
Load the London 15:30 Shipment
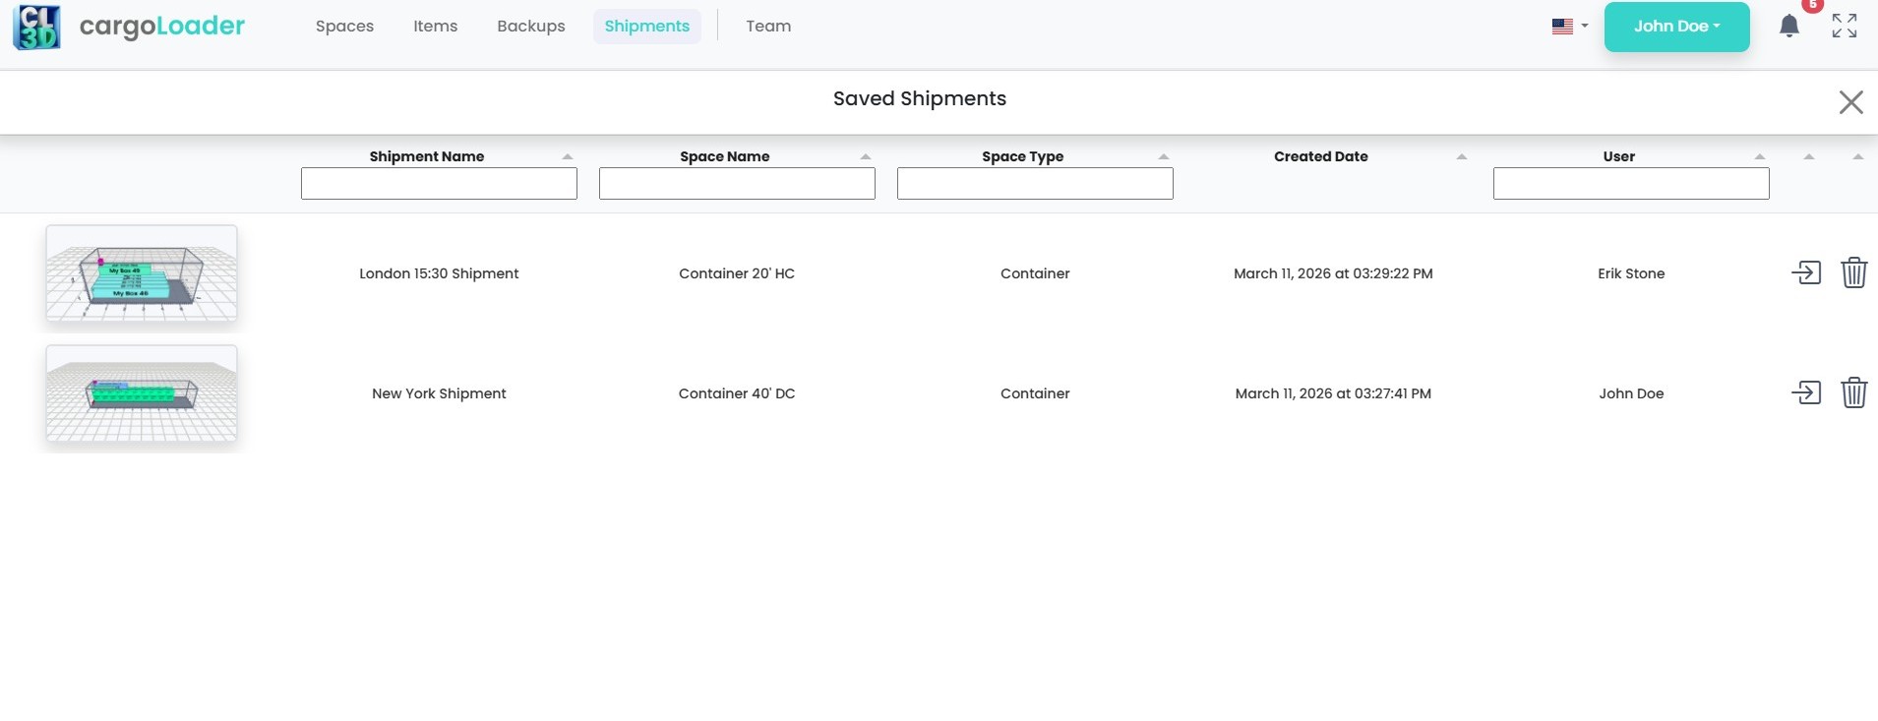[x=1806, y=272]
